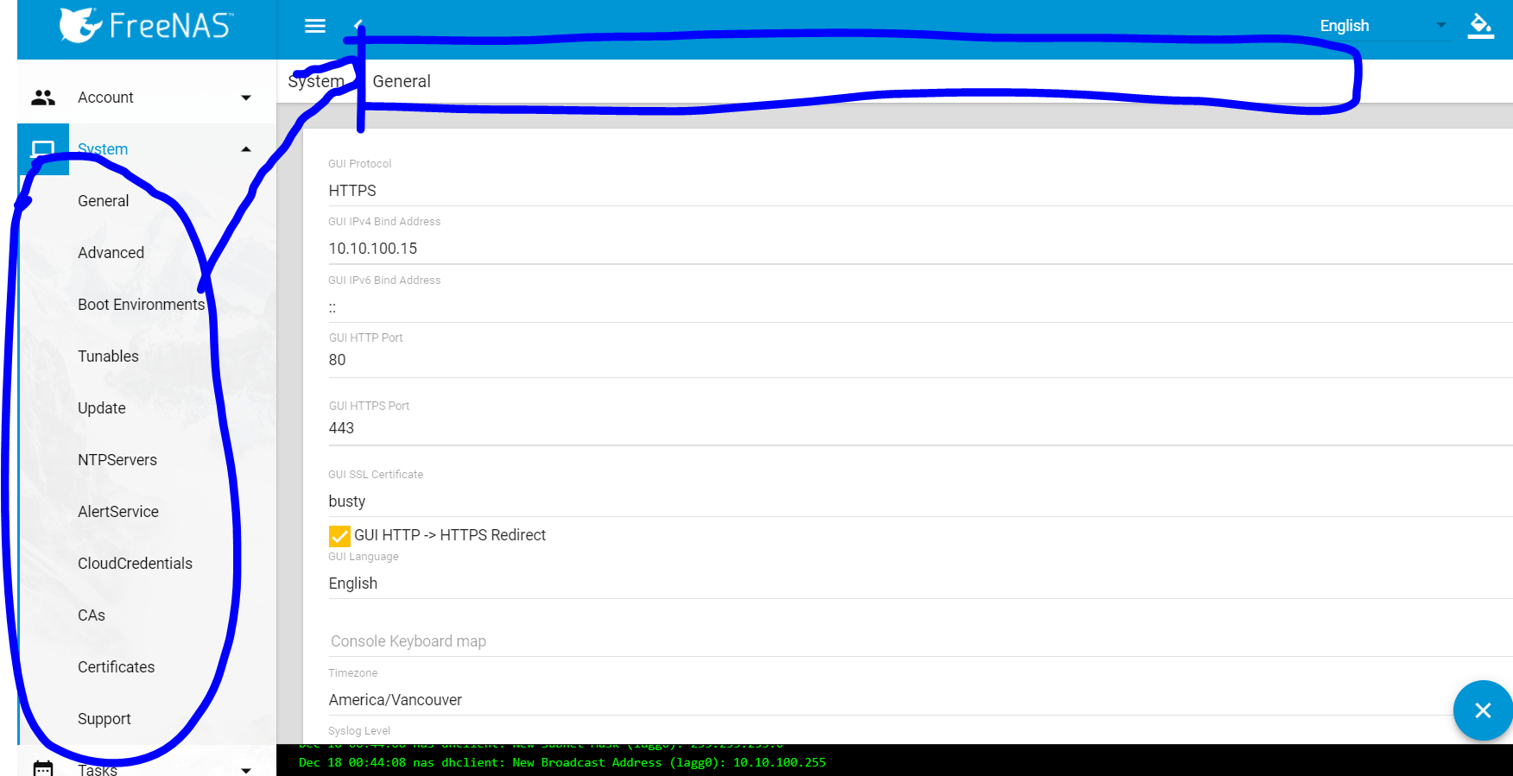Click the console log footer line
This screenshot has width=1513, height=776.
tap(562, 762)
